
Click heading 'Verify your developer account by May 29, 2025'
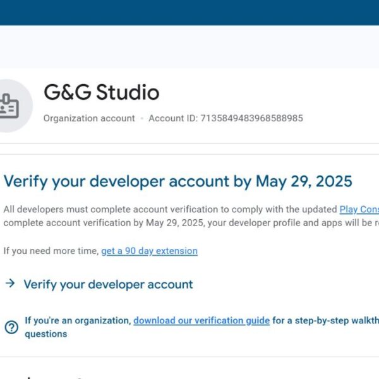pyautogui.click(x=178, y=181)
